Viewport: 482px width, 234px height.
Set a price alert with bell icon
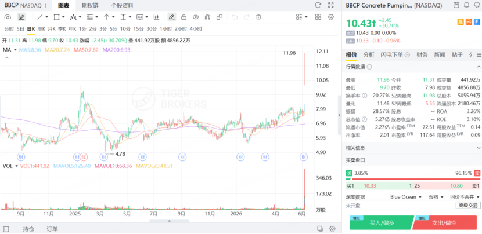[467, 5]
